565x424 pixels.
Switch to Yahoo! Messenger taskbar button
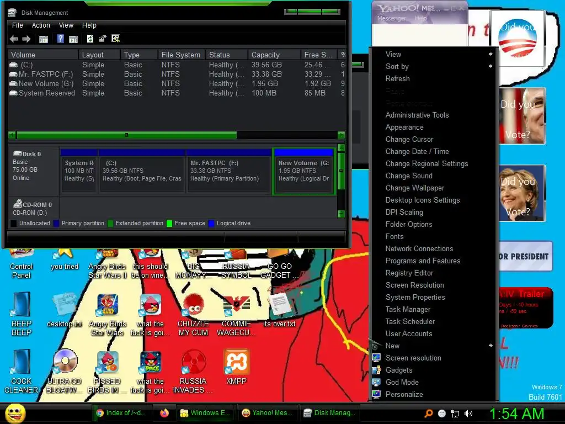click(x=268, y=413)
